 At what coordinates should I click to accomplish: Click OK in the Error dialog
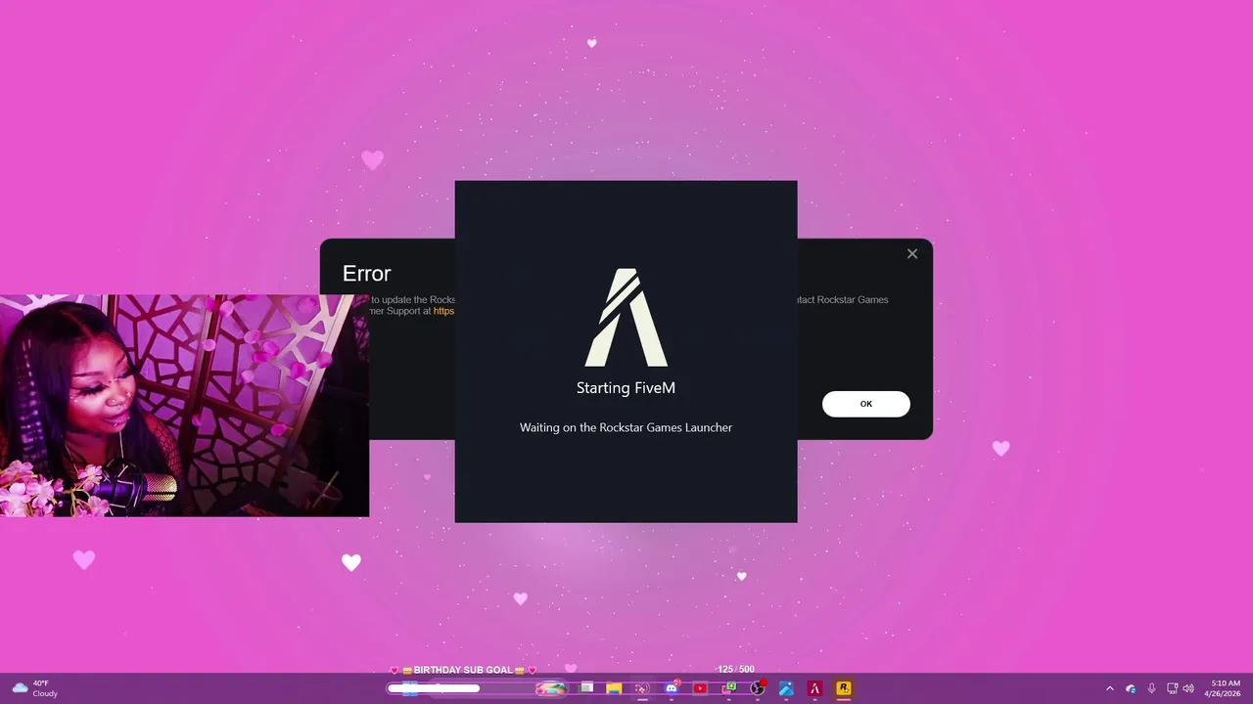865,404
